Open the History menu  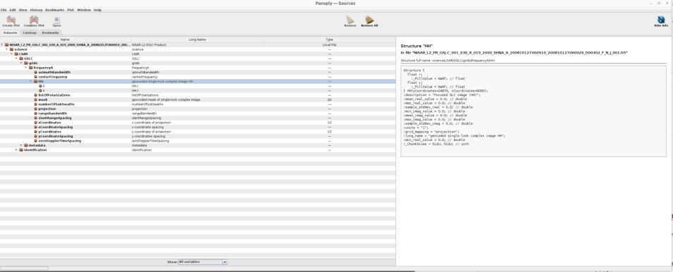[36, 10]
